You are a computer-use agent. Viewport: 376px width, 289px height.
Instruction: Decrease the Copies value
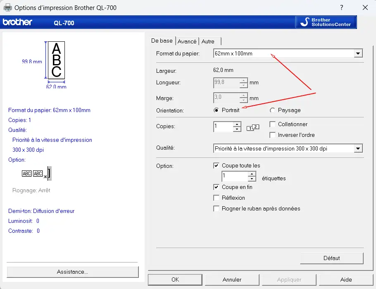pyautogui.click(x=237, y=129)
